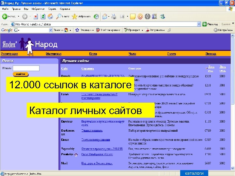The width and height of the screenshot is (235, 176).
Task: Click the green Go (Переход) arrow
Action: (204, 24)
